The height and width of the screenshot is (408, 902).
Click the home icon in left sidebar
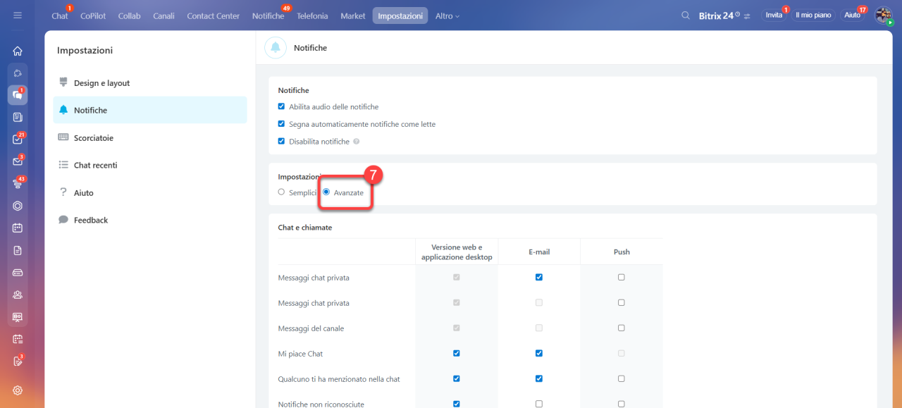[18, 51]
